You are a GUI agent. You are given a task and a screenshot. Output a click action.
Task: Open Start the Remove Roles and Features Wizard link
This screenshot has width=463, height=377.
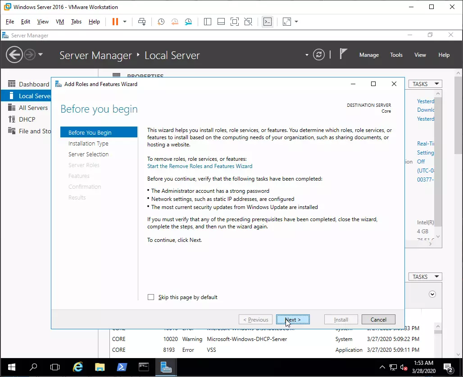click(x=200, y=166)
